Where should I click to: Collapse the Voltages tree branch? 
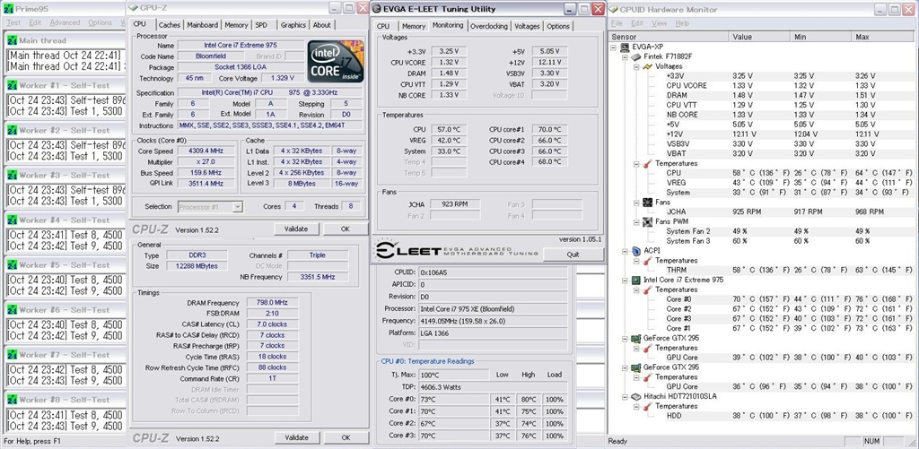[x=635, y=66]
